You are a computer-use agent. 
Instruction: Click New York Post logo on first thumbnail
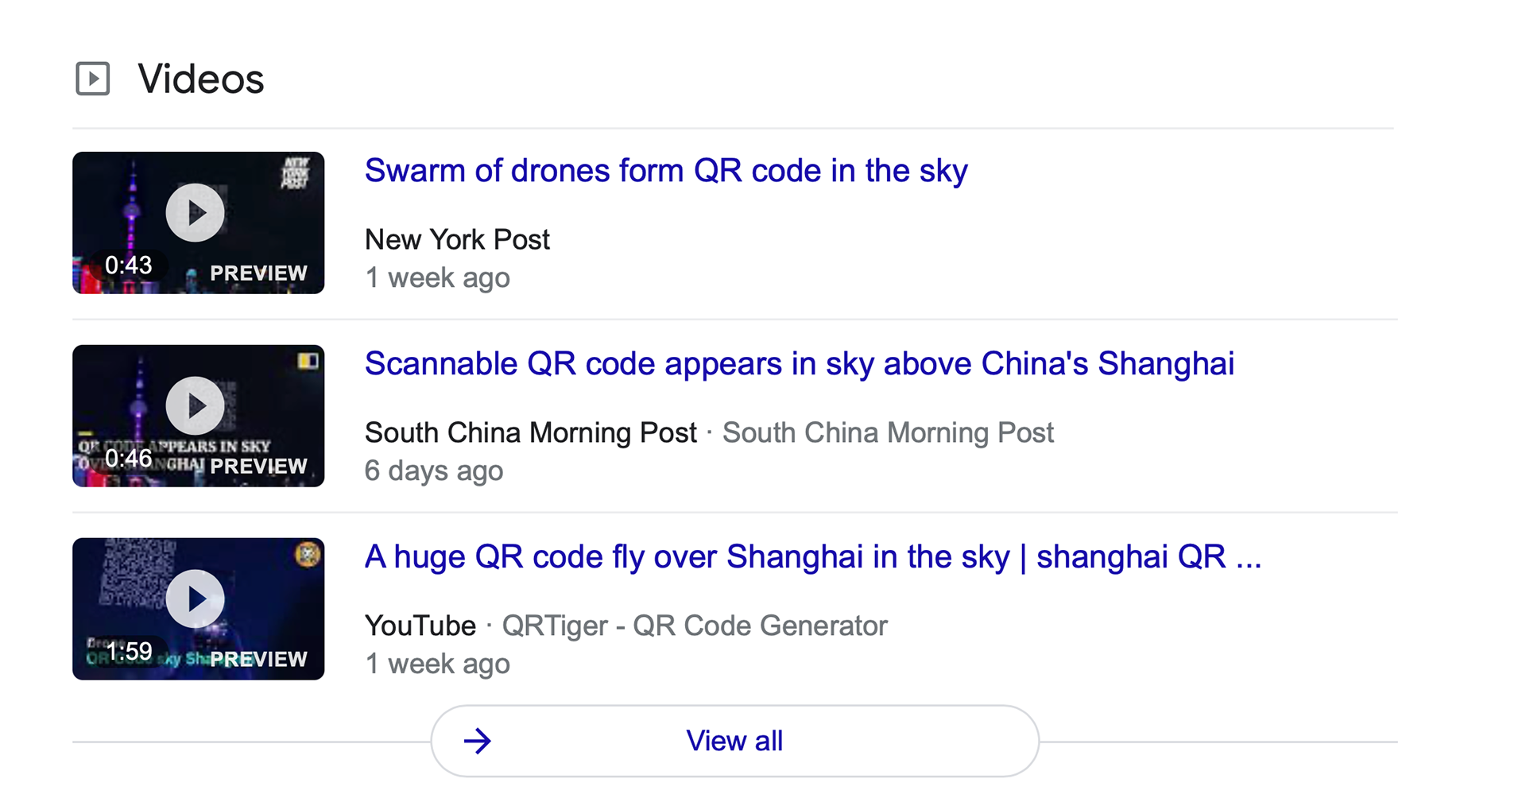point(296,172)
